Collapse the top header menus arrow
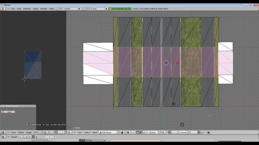Image resolution: width=259 pixels, height=145 pixels. coord(8,9)
